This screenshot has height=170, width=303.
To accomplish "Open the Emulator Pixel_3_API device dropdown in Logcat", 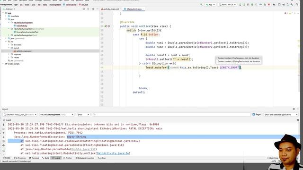I will 20,114.
